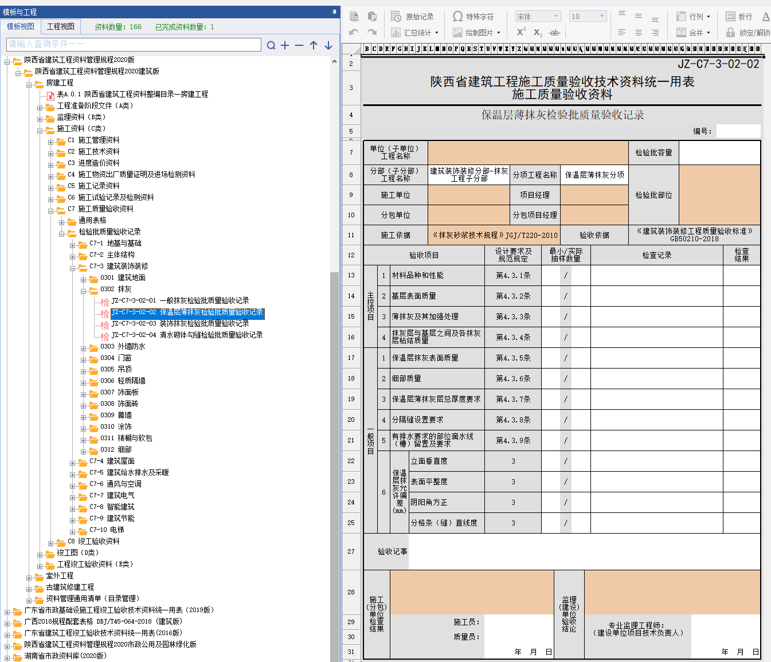Collapse the 陕西省建筑工程资料管理规程2020版 root node
This screenshot has width=771, height=662.
click(x=7, y=61)
